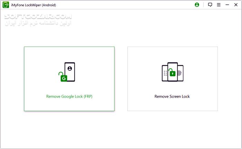Open the hamburger menu in title bar

pos(218,5)
